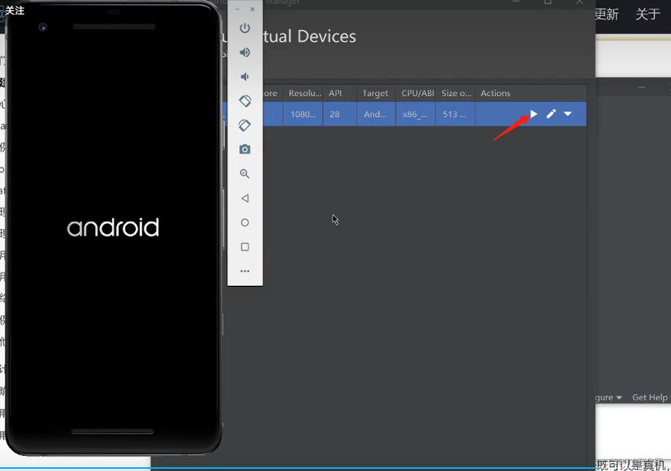Launch the virtual device with play icon
The width and height of the screenshot is (671, 471).
click(x=534, y=114)
